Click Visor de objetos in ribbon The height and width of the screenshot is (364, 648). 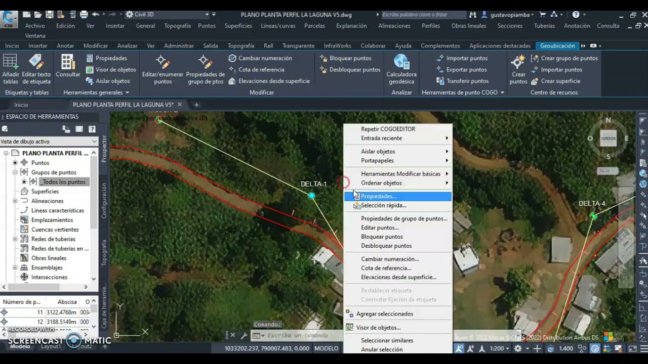click(x=110, y=70)
